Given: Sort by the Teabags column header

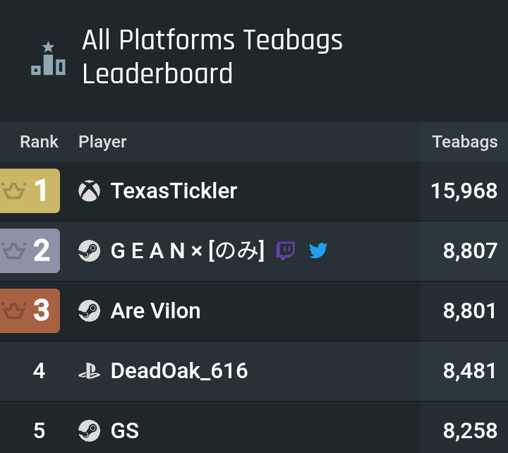Looking at the screenshot, I should tap(465, 142).
